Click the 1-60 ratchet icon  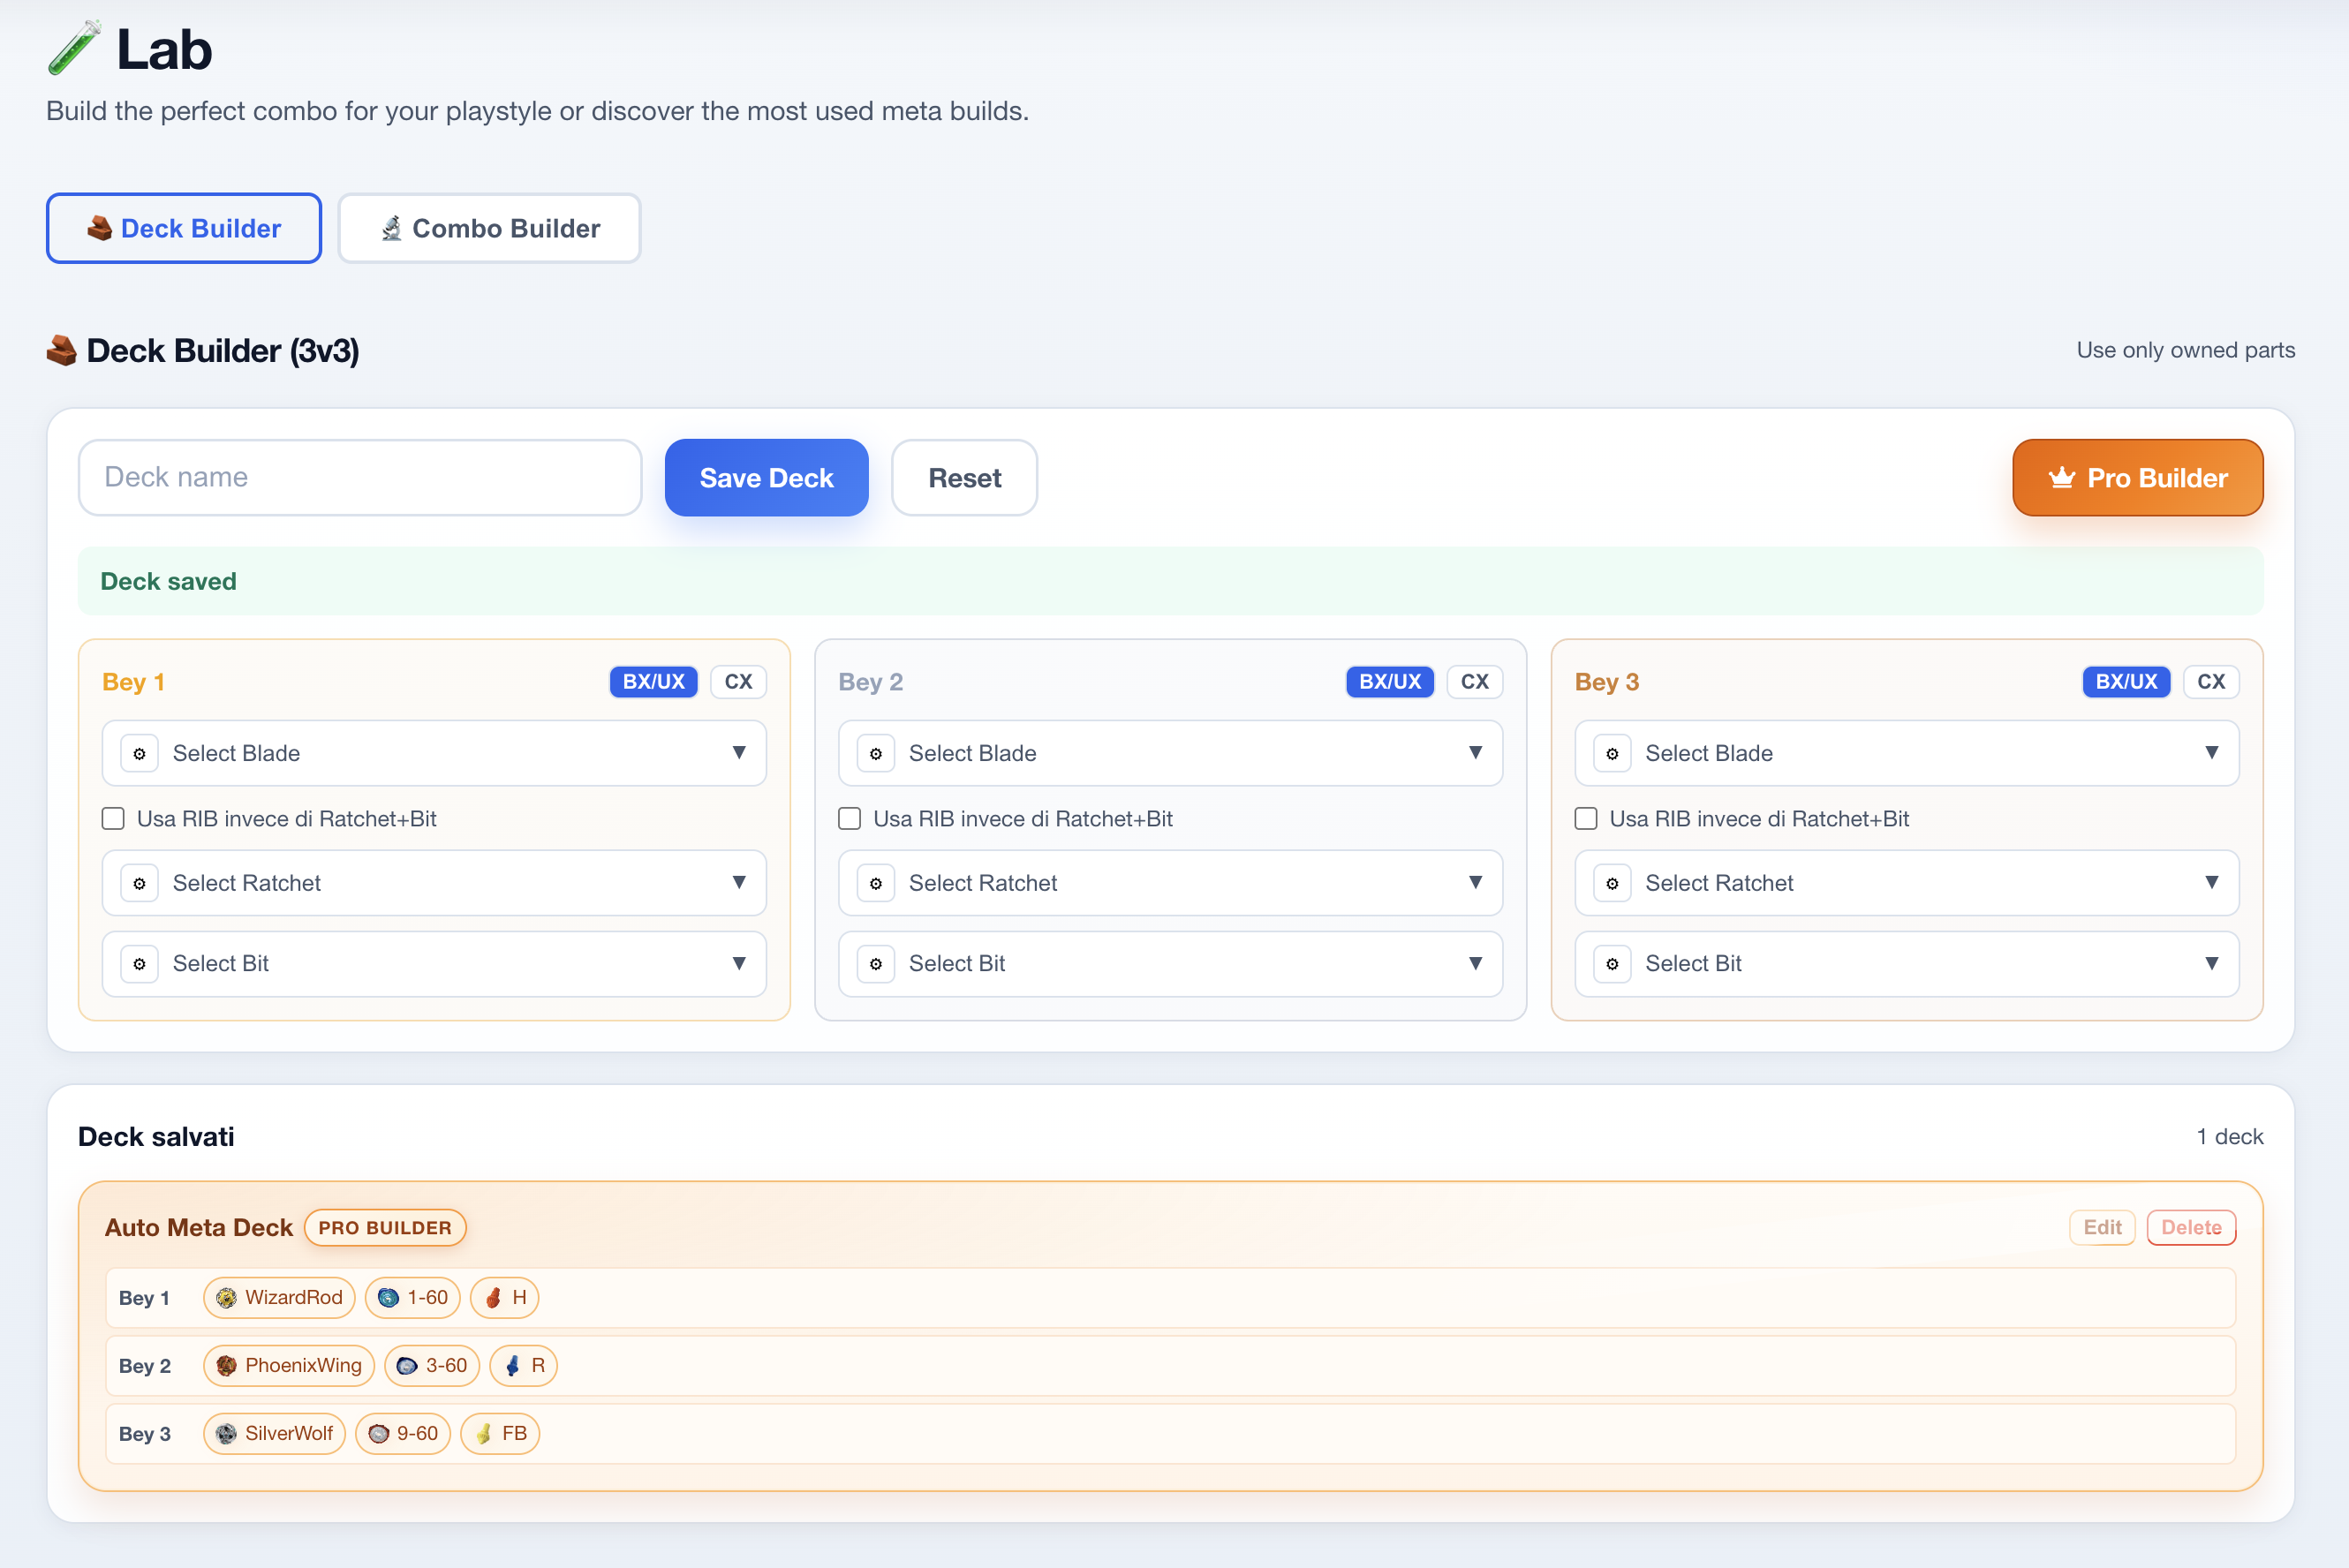point(388,1297)
